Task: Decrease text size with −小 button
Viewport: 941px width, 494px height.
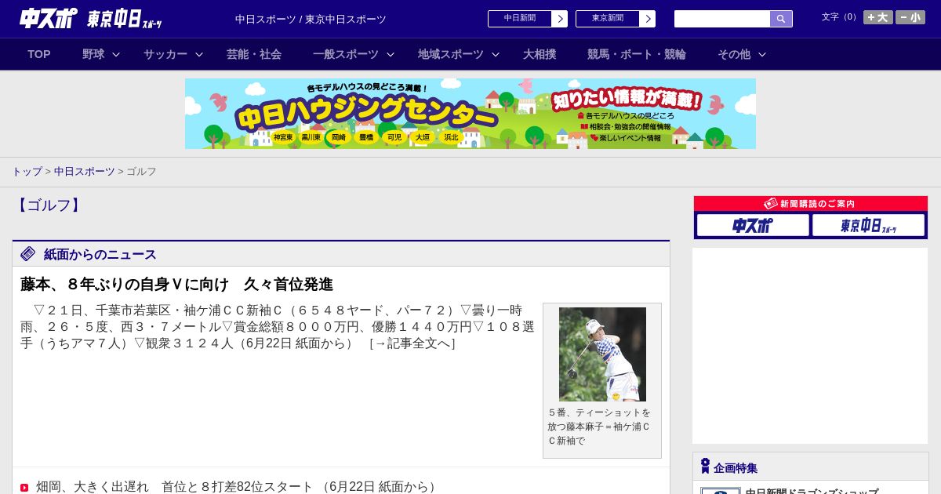Action: pyautogui.click(x=910, y=17)
